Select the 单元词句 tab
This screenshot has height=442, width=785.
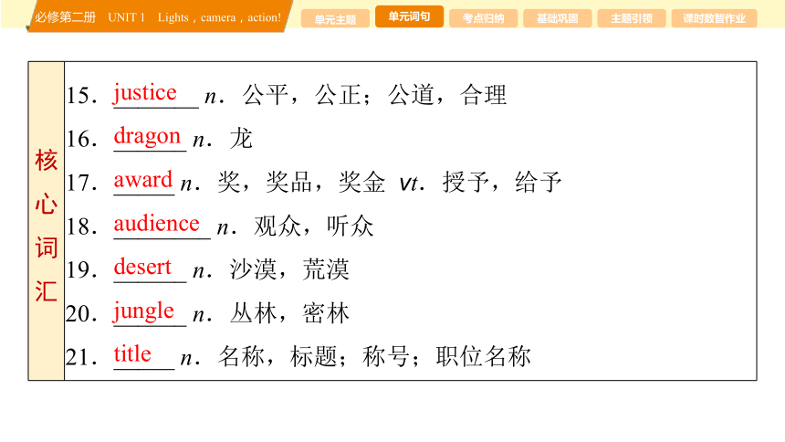point(409,16)
